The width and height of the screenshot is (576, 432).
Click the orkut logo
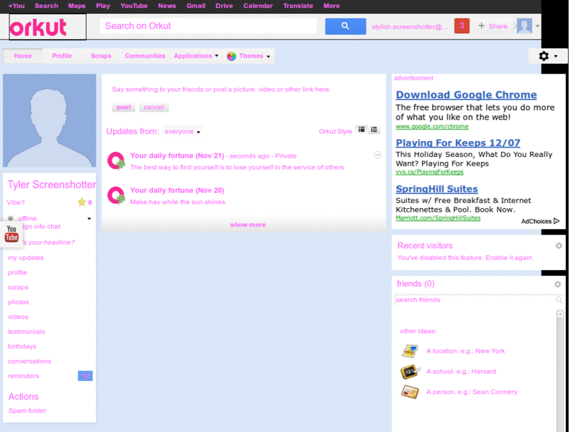point(38,27)
